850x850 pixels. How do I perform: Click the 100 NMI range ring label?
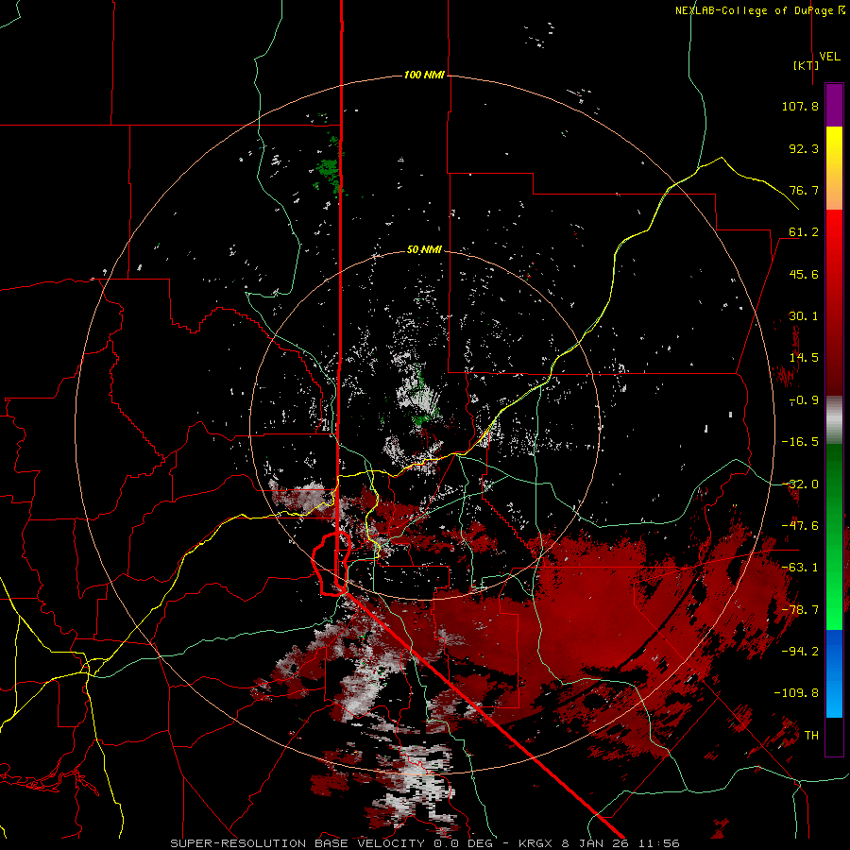tap(424, 75)
